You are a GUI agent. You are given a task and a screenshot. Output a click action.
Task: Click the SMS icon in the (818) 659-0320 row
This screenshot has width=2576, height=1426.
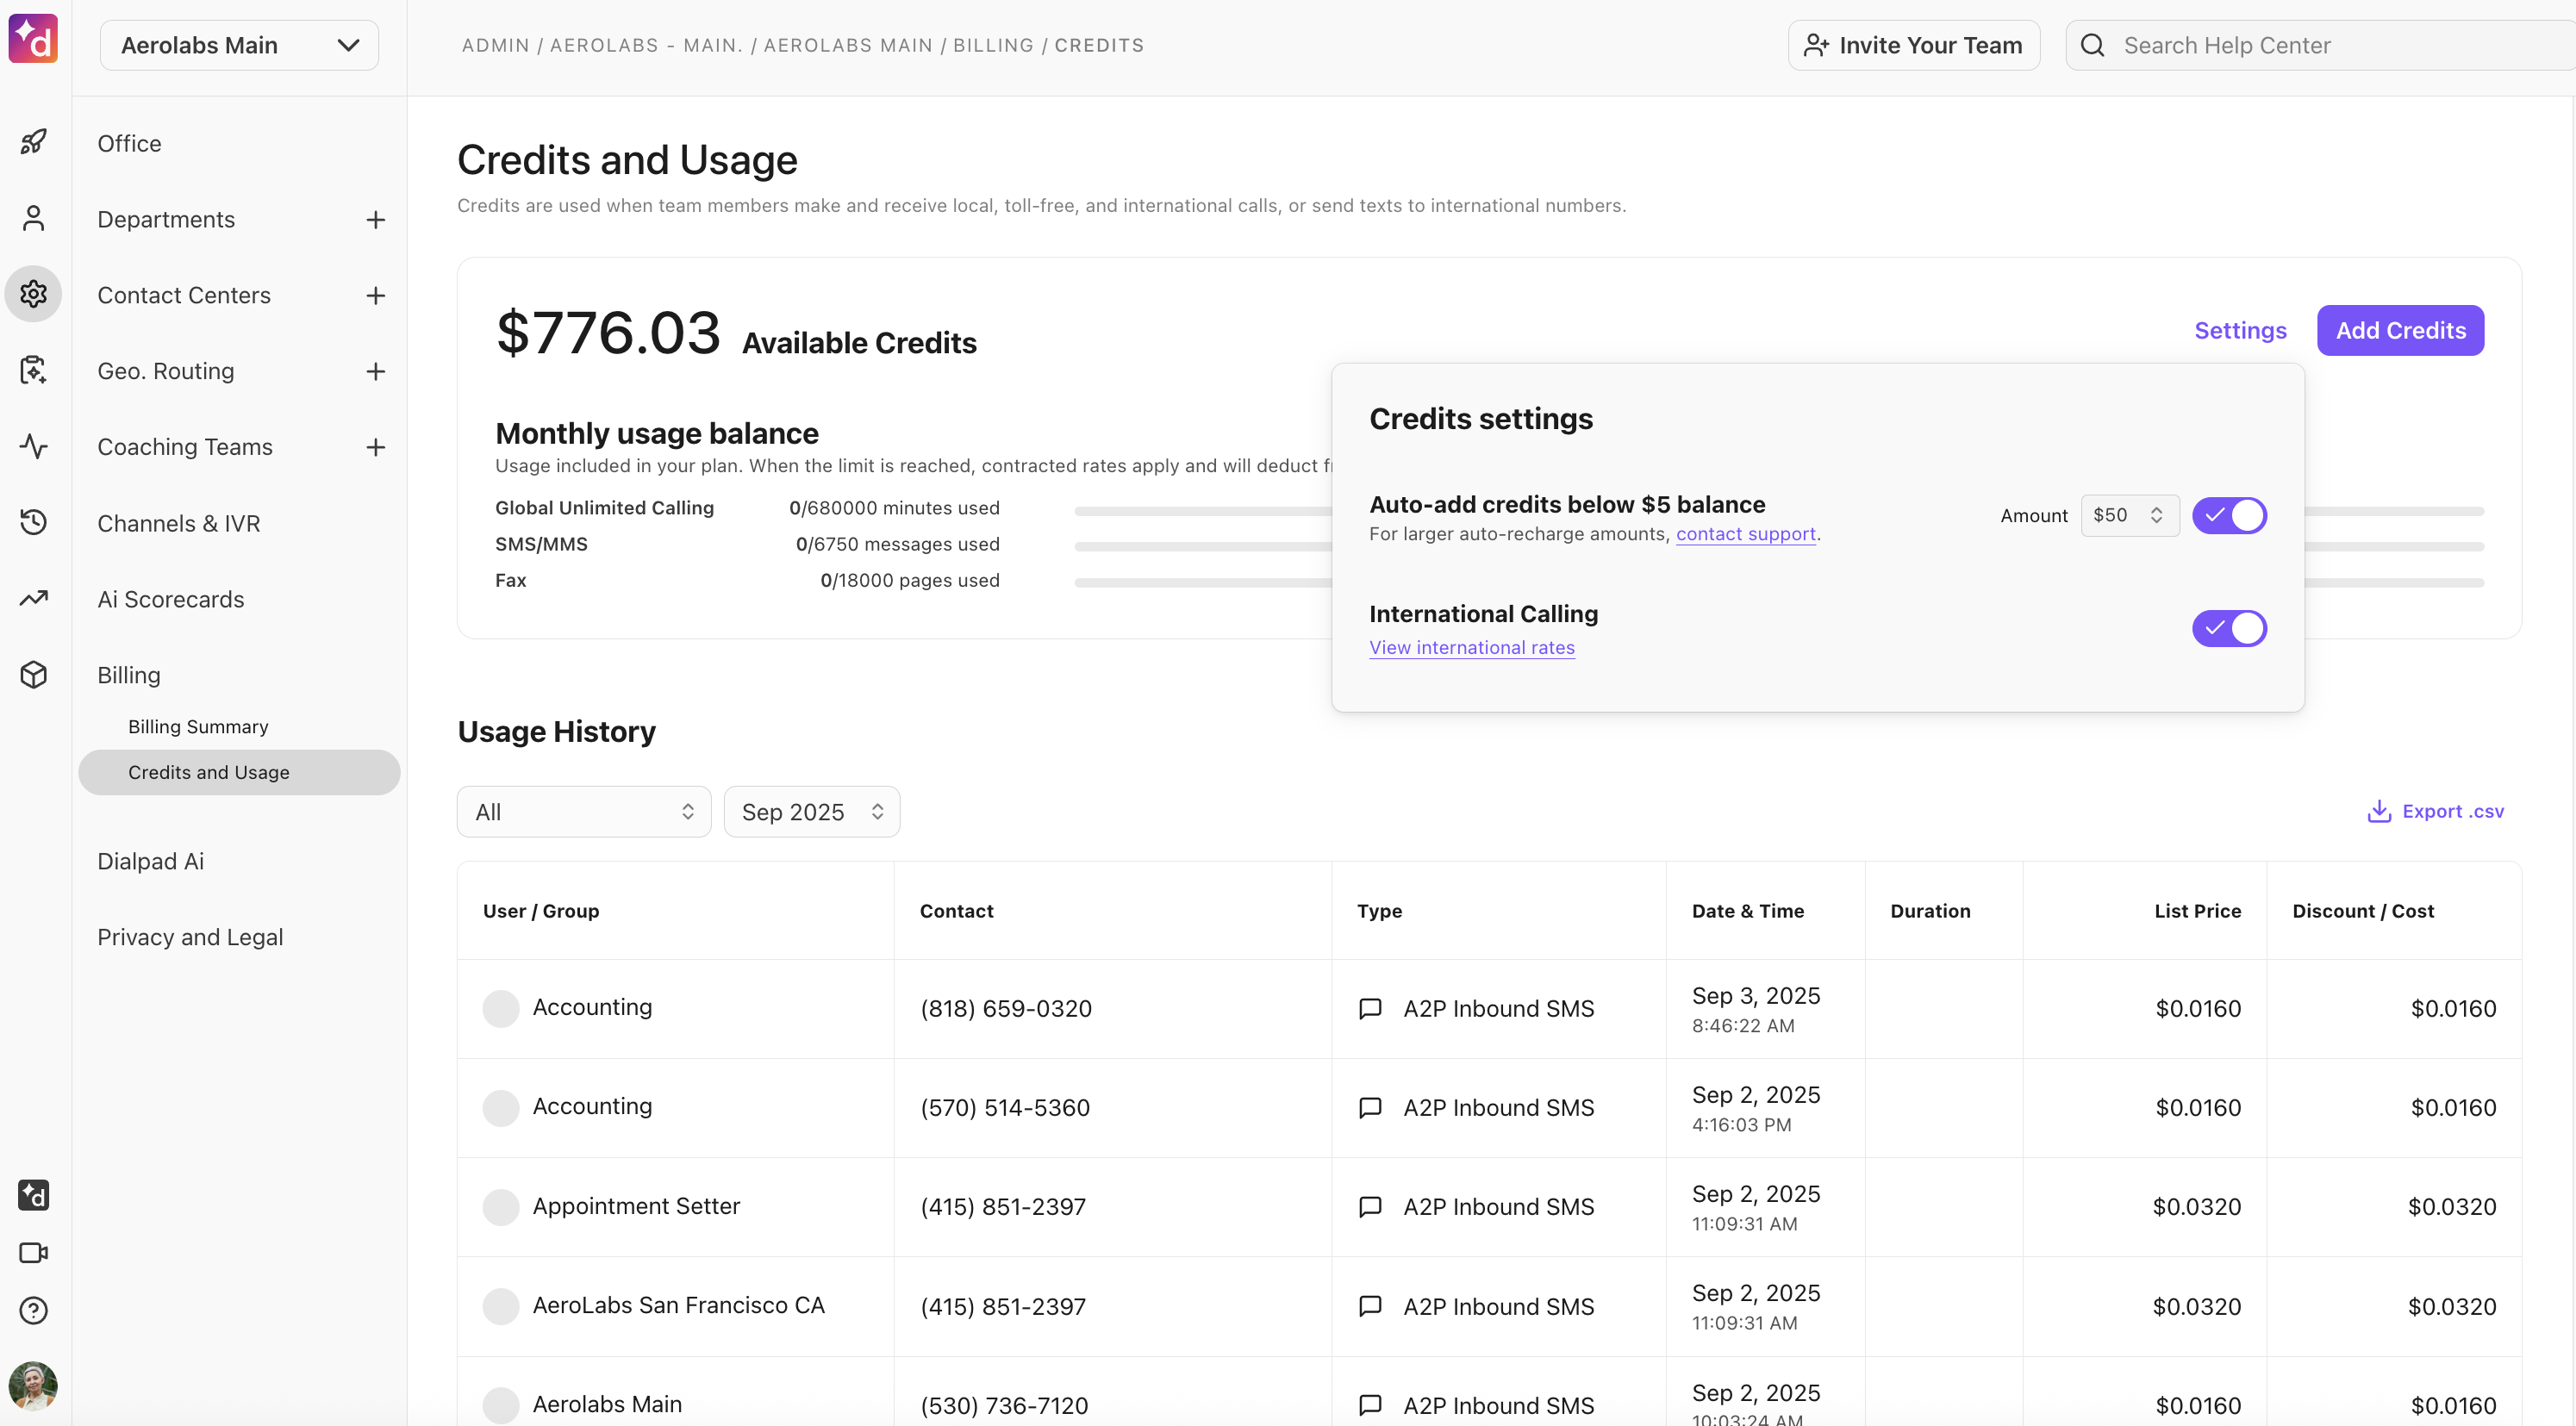[x=1370, y=1008]
